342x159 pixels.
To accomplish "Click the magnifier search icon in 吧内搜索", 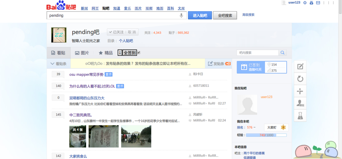I will tap(282, 53).
